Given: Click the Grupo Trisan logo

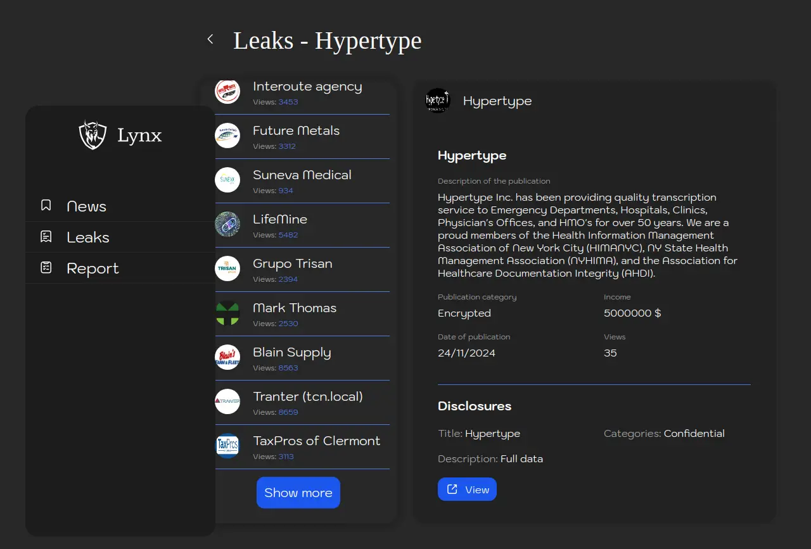Looking at the screenshot, I should [x=227, y=268].
